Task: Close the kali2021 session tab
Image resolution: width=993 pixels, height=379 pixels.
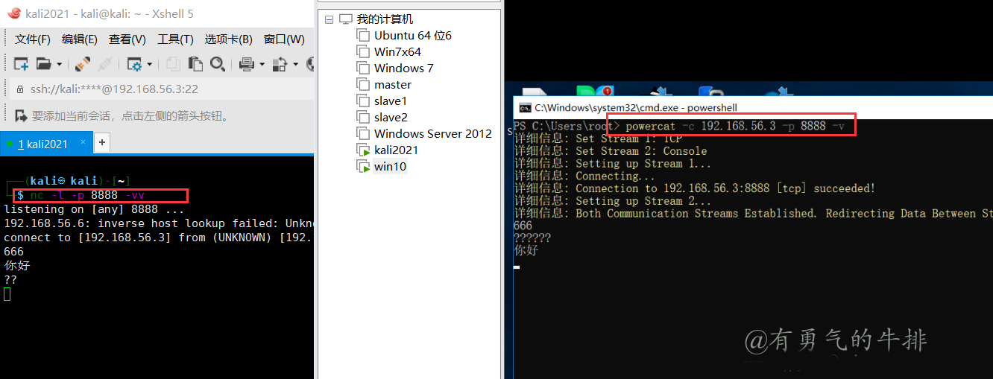Action: coord(83,142)
